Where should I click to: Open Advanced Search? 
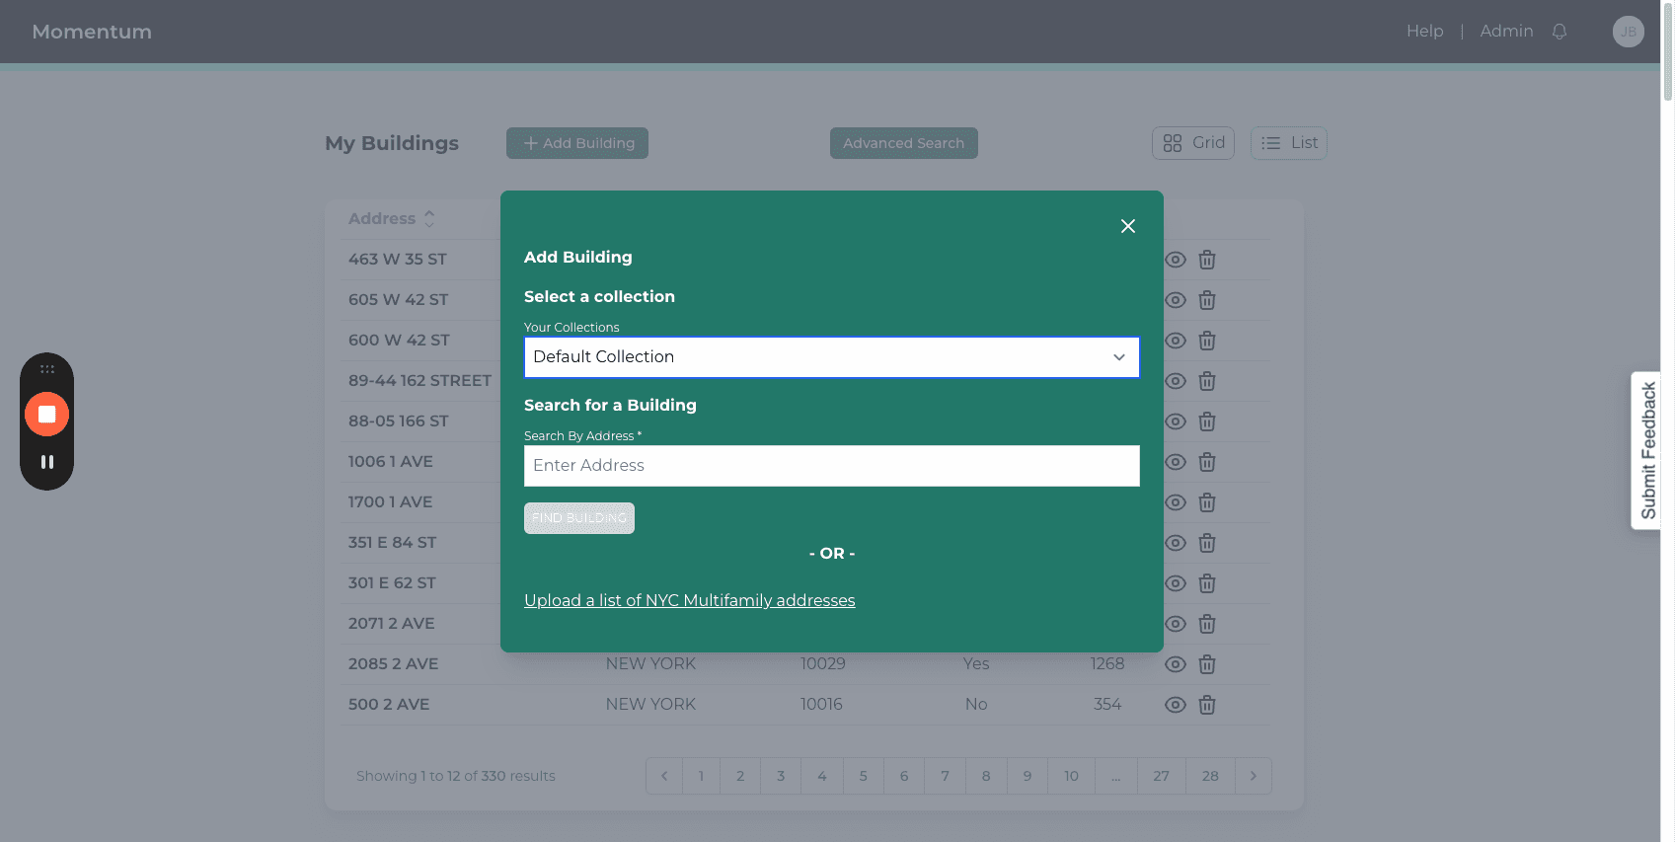(903, 143)
